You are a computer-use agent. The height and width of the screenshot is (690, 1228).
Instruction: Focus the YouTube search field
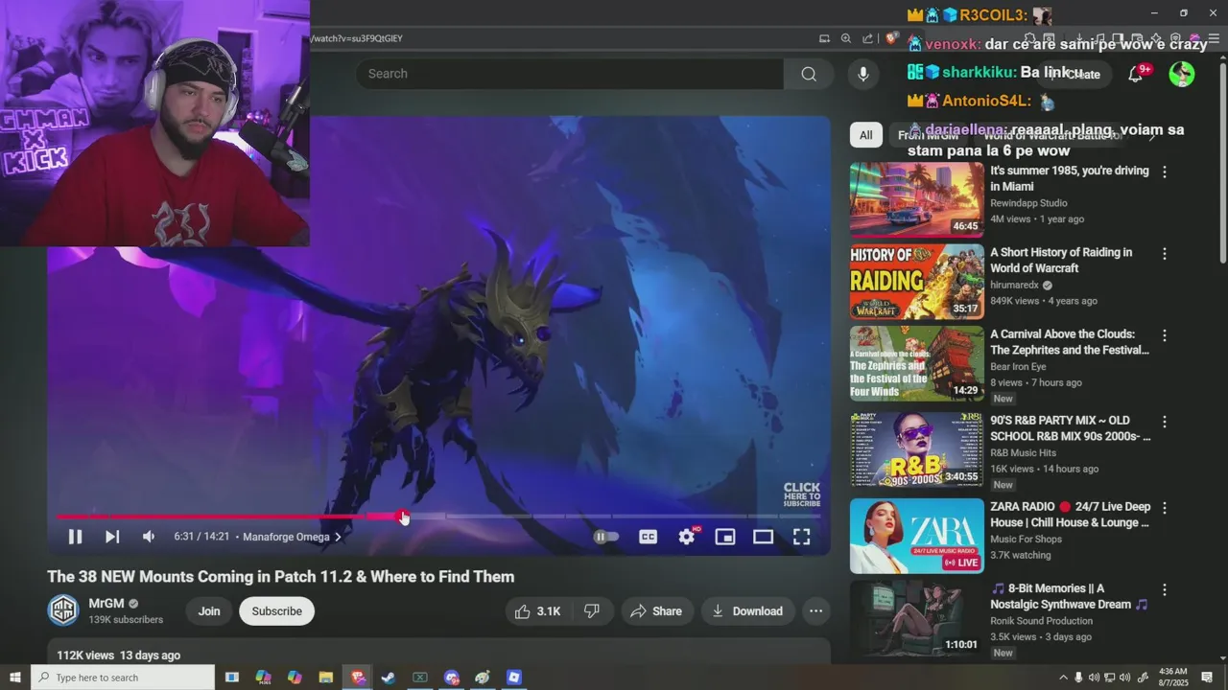tap(569, 74)
